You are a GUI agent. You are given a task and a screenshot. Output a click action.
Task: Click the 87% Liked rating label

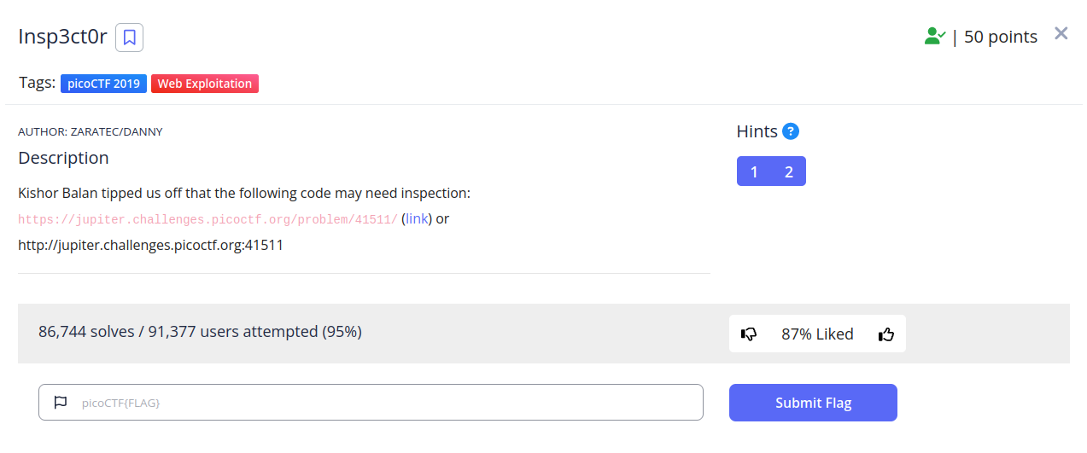pyautogui.click(x=817, y=334)
